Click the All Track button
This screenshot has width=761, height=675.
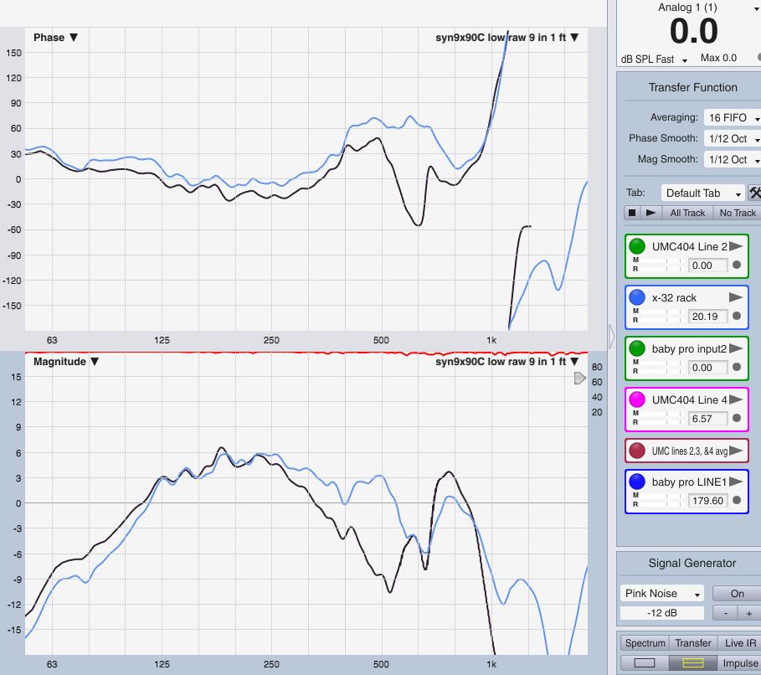[x=687, y=213]
